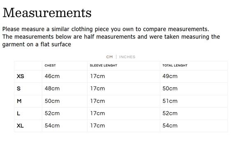Screen dimensions: 237x148
Task: Click the 50cm chest value for M
Action: pyautogui.click(x=52, y=101)
